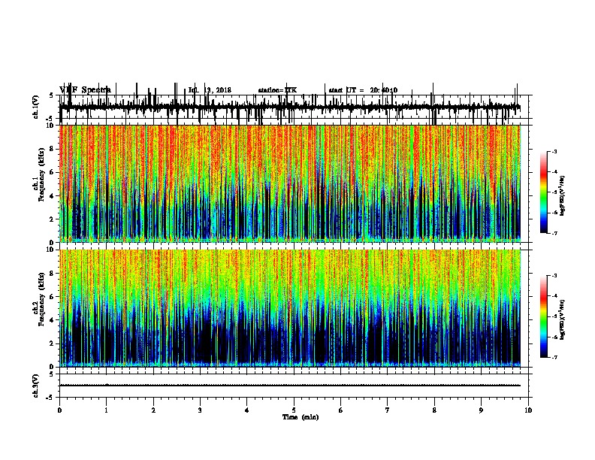Click time axis tick label 2
Viewport: 595px width, 460px height.
(153, 410)
